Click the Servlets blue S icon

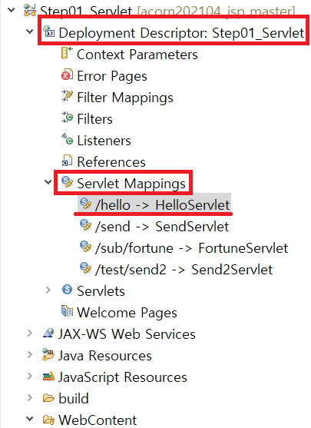click(x=67, y=290)
